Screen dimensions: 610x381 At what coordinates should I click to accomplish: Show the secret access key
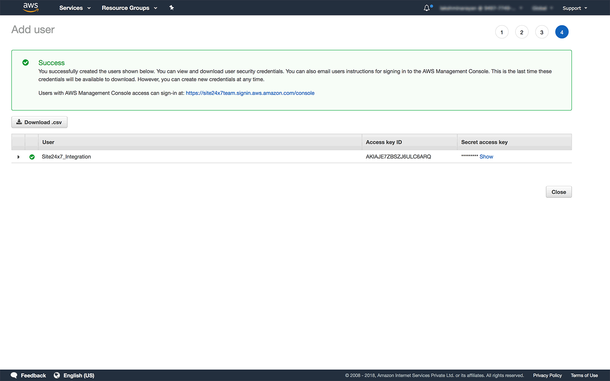[x=486, y=157]
